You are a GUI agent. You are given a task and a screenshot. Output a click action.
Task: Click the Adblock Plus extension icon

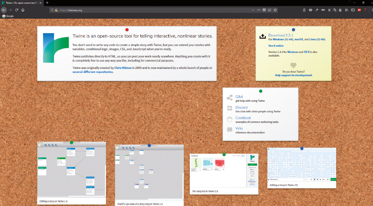tap(359, 10)
